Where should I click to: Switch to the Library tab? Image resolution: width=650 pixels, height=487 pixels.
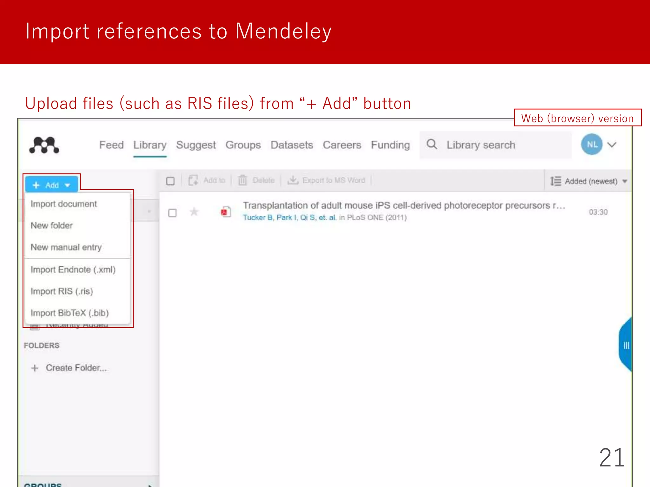(150, 145)
